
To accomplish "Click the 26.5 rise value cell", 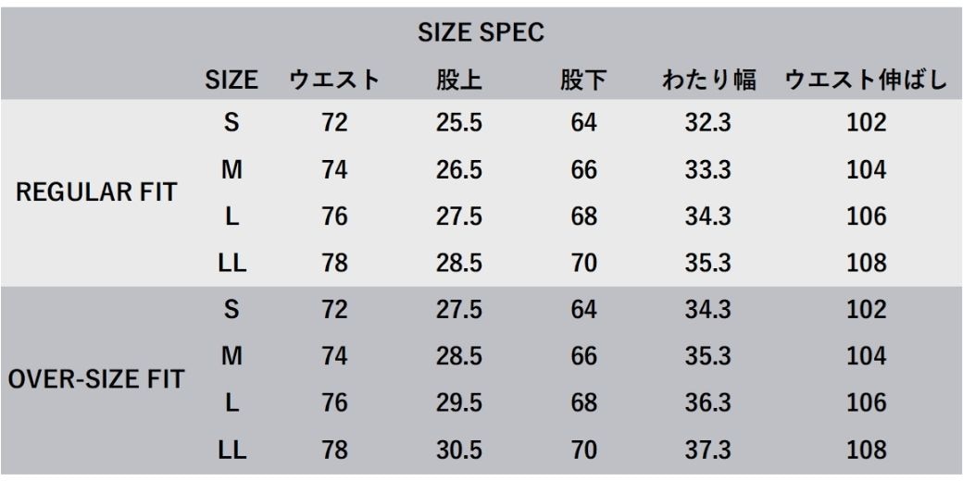I will (459, 169).
